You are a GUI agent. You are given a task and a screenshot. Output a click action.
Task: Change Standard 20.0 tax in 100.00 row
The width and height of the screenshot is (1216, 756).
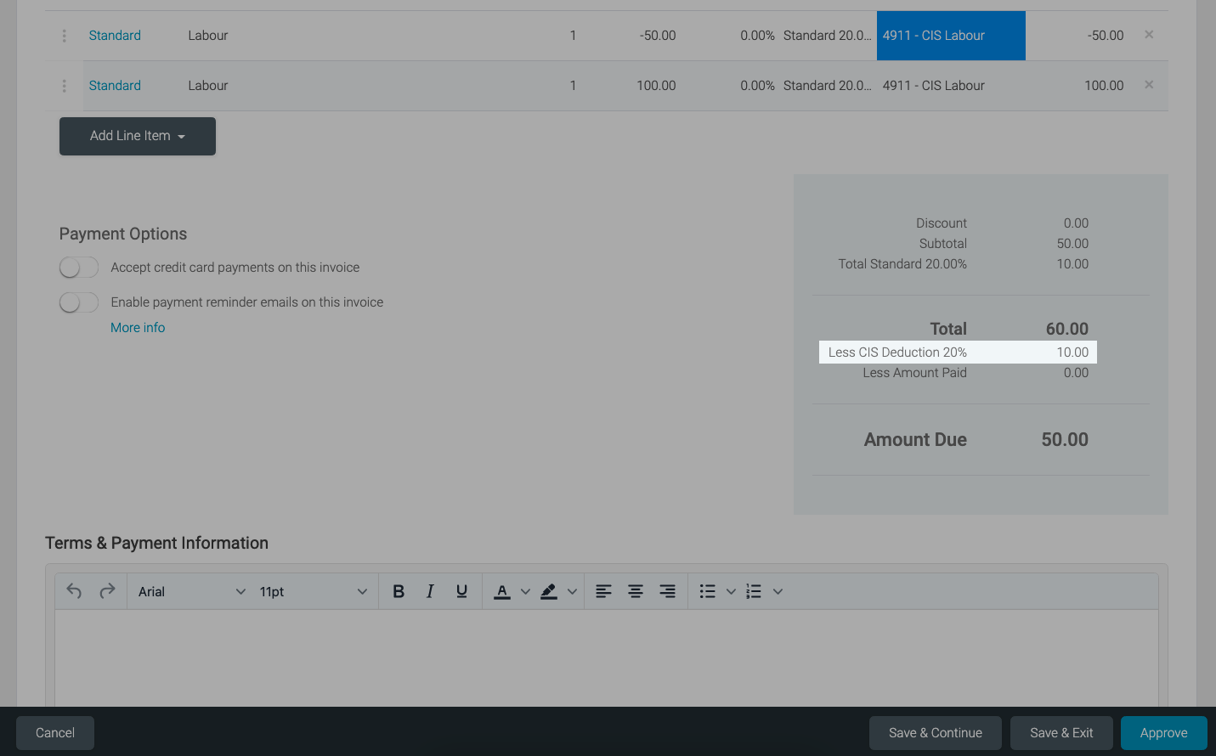828,86
